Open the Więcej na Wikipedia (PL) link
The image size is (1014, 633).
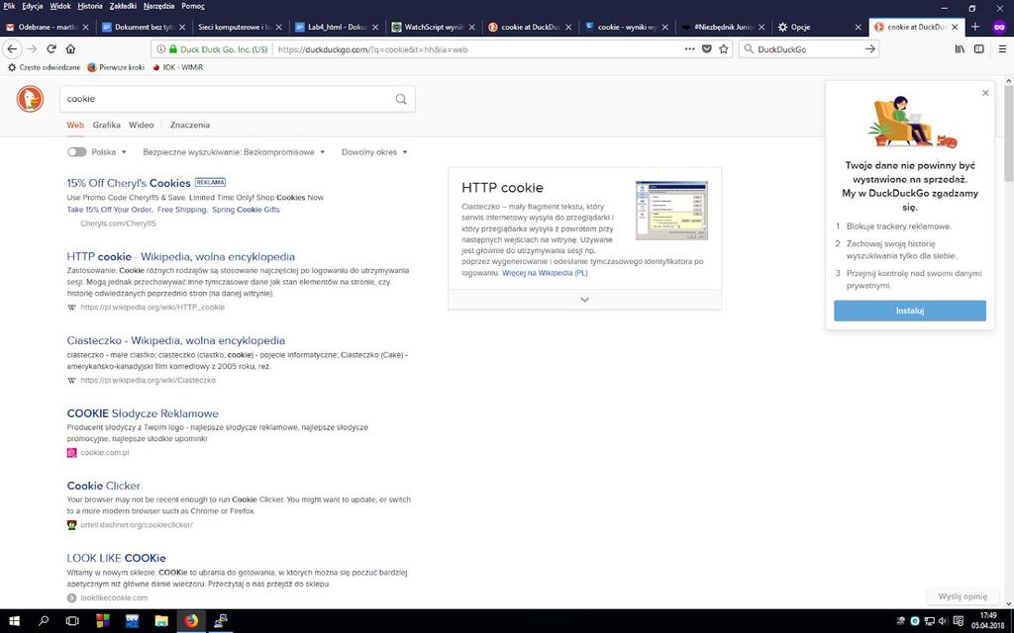(545, 273)
